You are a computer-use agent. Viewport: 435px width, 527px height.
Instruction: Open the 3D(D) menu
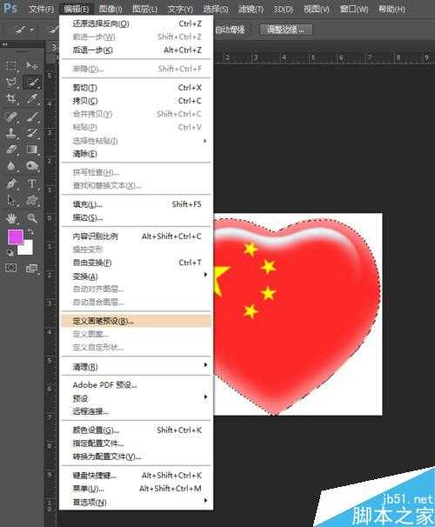tap(283, 9)
